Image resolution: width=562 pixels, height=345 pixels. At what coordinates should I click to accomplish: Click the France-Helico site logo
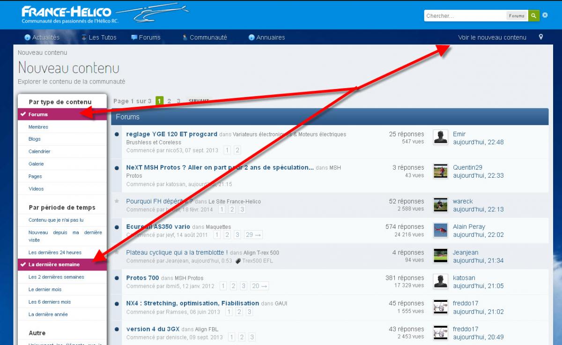tap(105, 14)
